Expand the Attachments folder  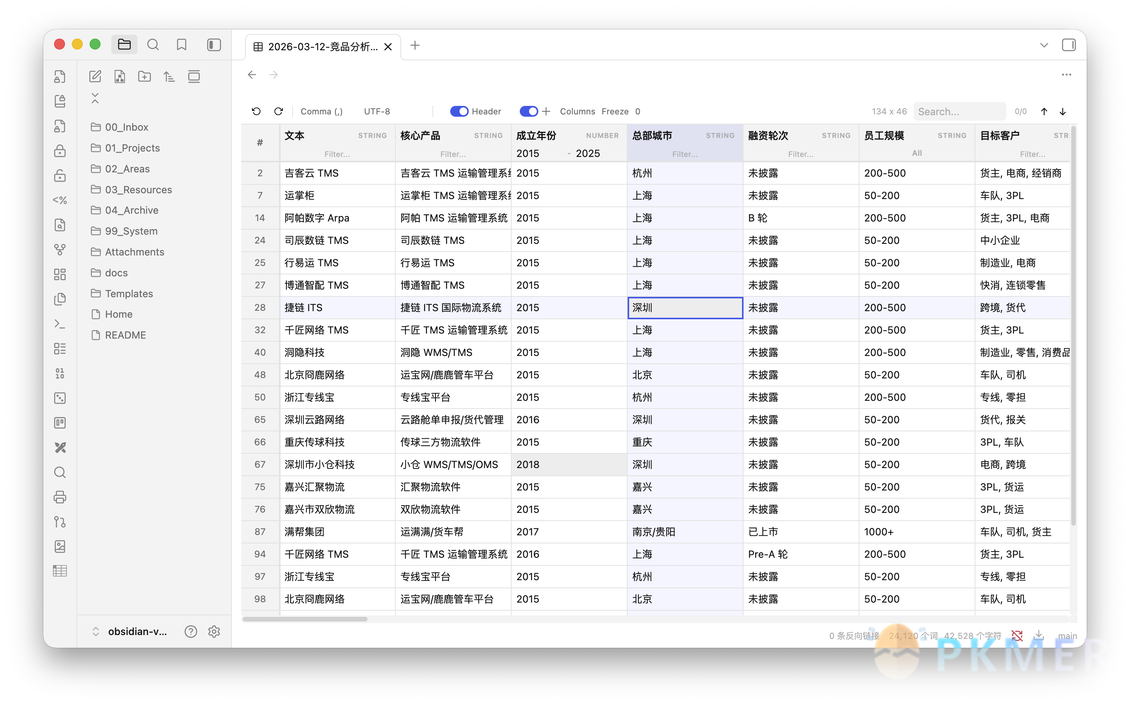coord(134,252)
